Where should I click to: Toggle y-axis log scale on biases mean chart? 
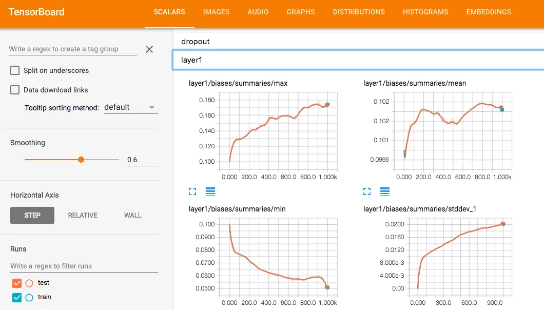[x=385, y=191]
